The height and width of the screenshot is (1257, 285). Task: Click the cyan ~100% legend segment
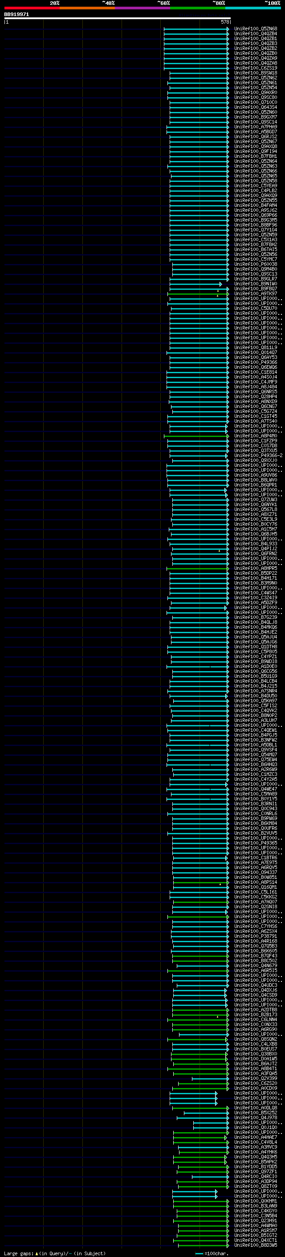253,8
